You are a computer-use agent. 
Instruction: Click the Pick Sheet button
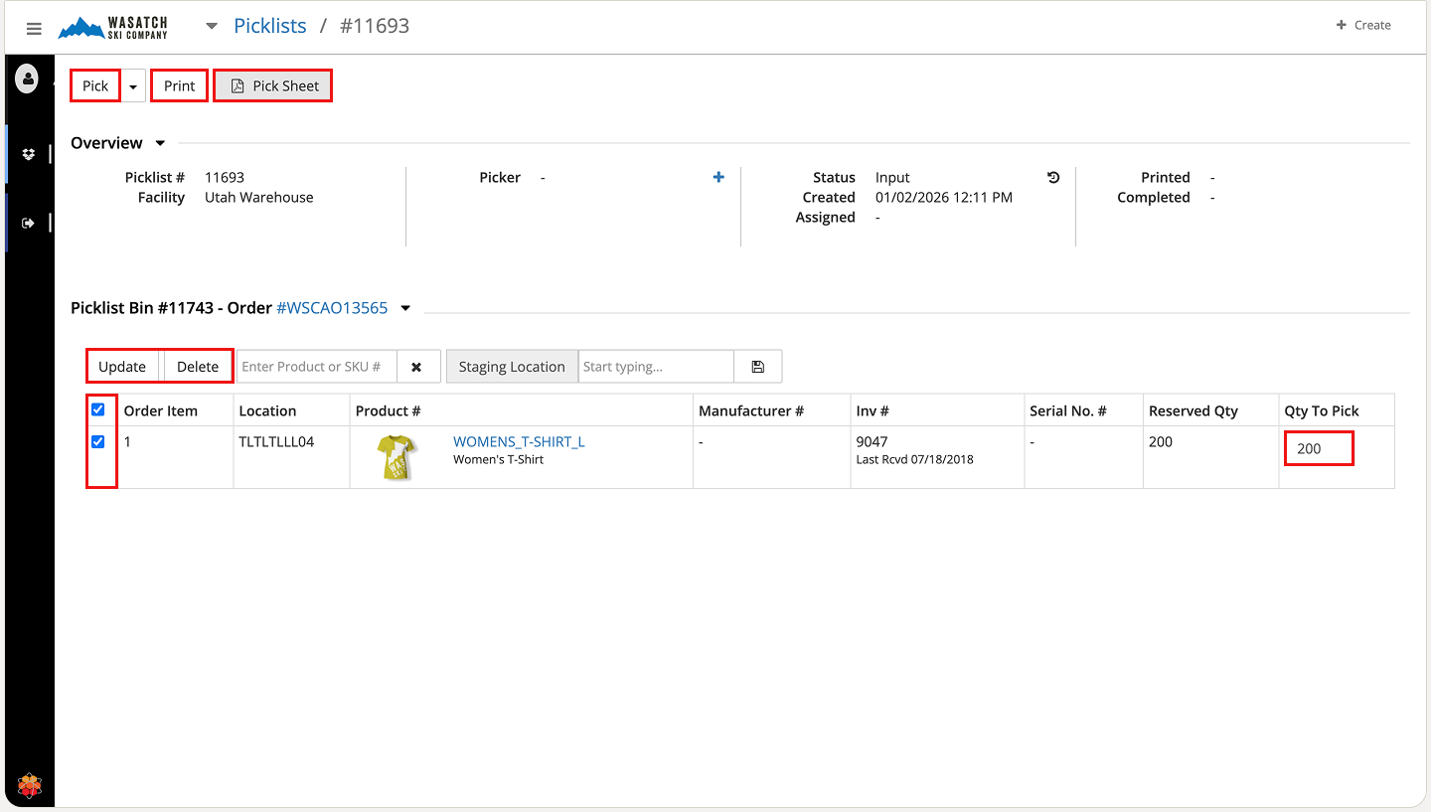(273, 86)
